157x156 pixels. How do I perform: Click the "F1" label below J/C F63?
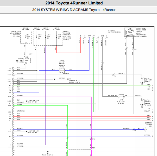point(142,85)
